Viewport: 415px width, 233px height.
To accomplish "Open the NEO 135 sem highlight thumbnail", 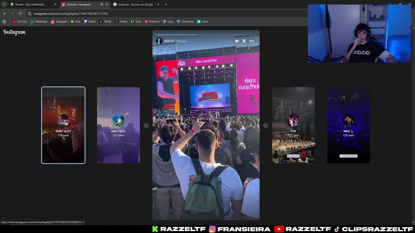I will click(x=349, y=125).
